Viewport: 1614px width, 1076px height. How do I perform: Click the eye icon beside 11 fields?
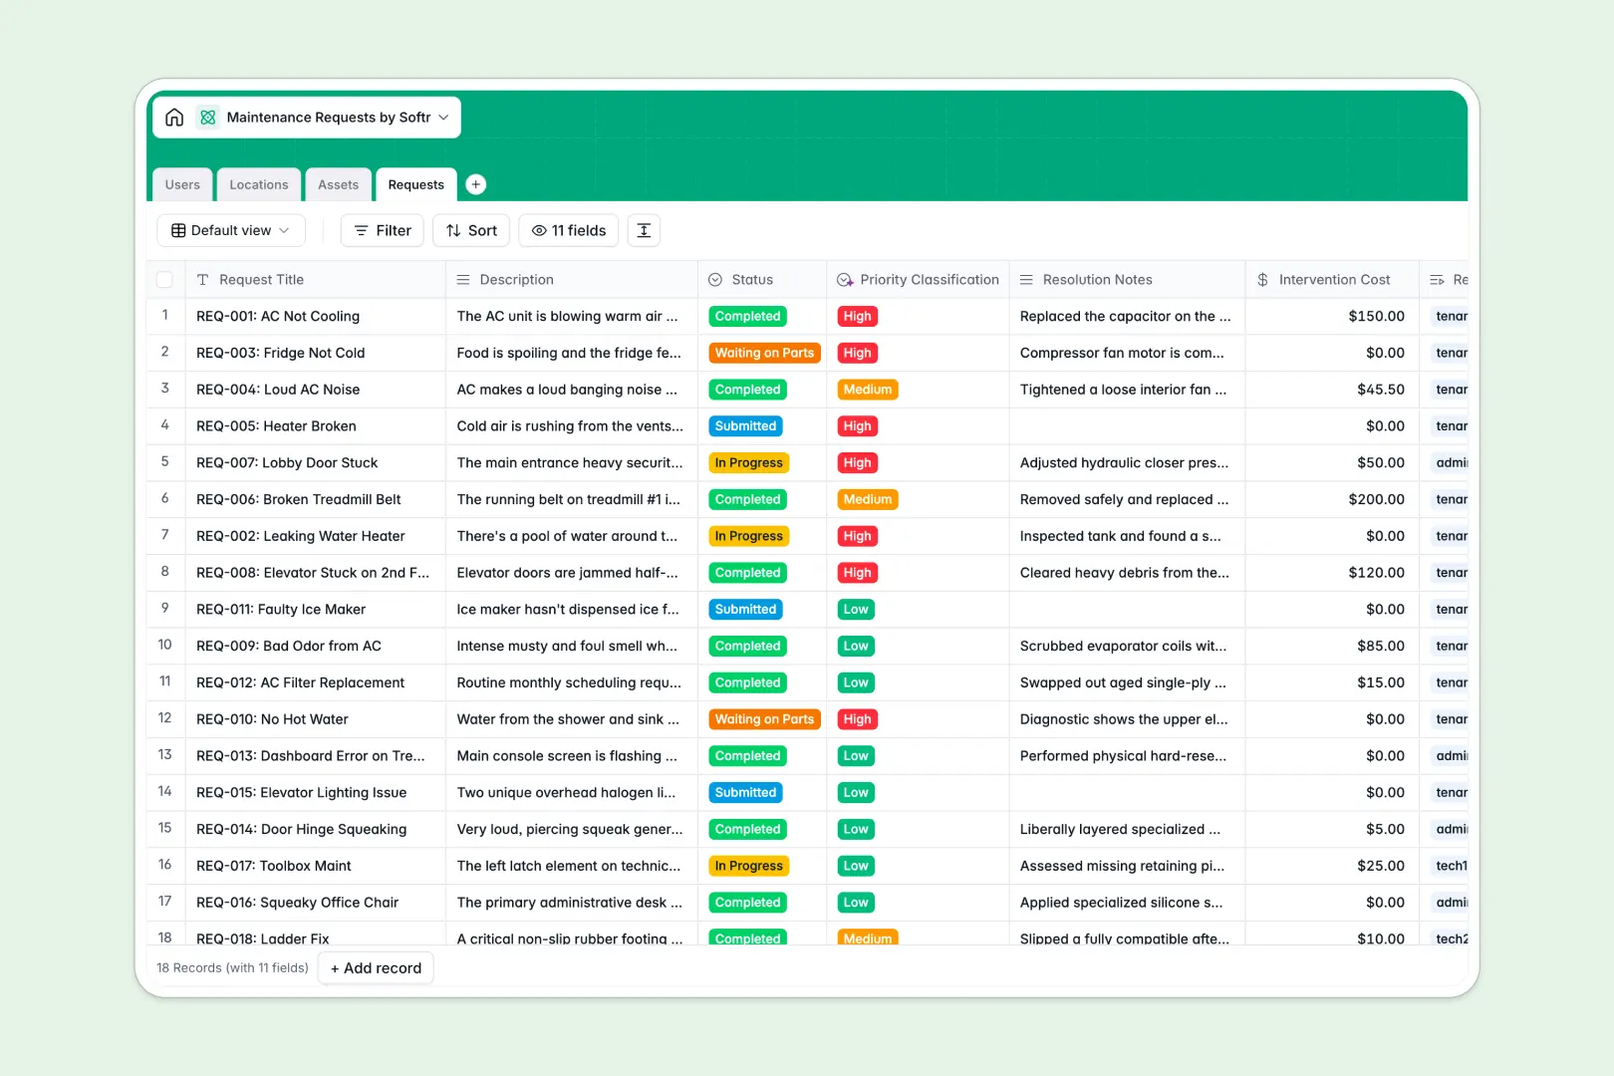tap(537, 230)
